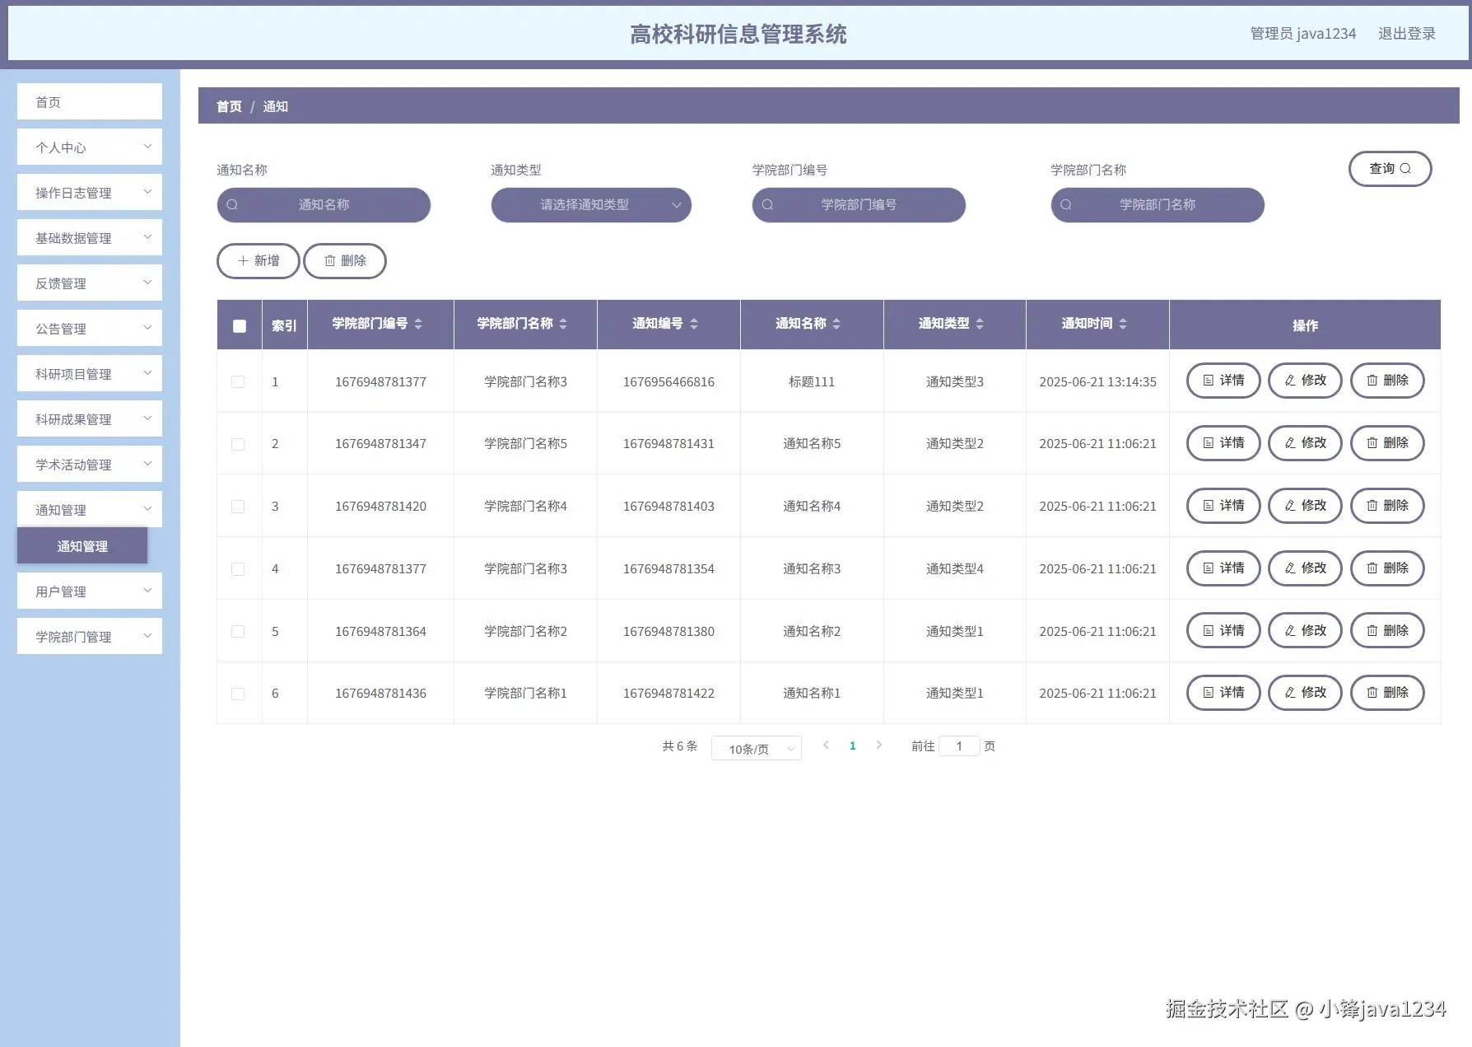The image size is (1472, 1047).
Task: Remove the 通知名称2 row
Action: pos(1387,631)
